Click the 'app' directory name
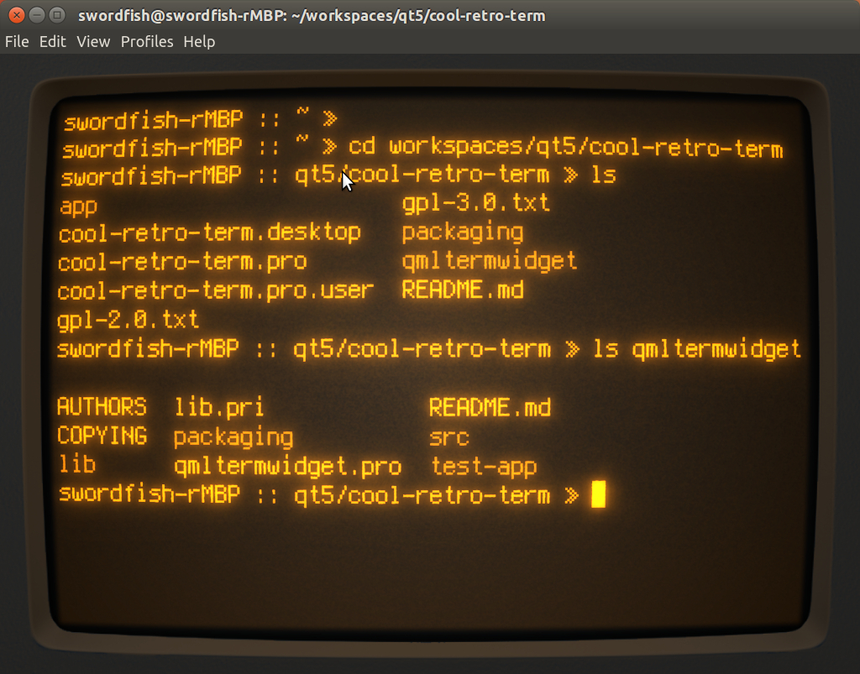This screenshot has width=860, height=674. click(x=78, y=207)
